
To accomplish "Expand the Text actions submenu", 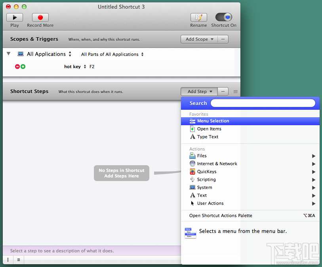I will click(250, 195).
